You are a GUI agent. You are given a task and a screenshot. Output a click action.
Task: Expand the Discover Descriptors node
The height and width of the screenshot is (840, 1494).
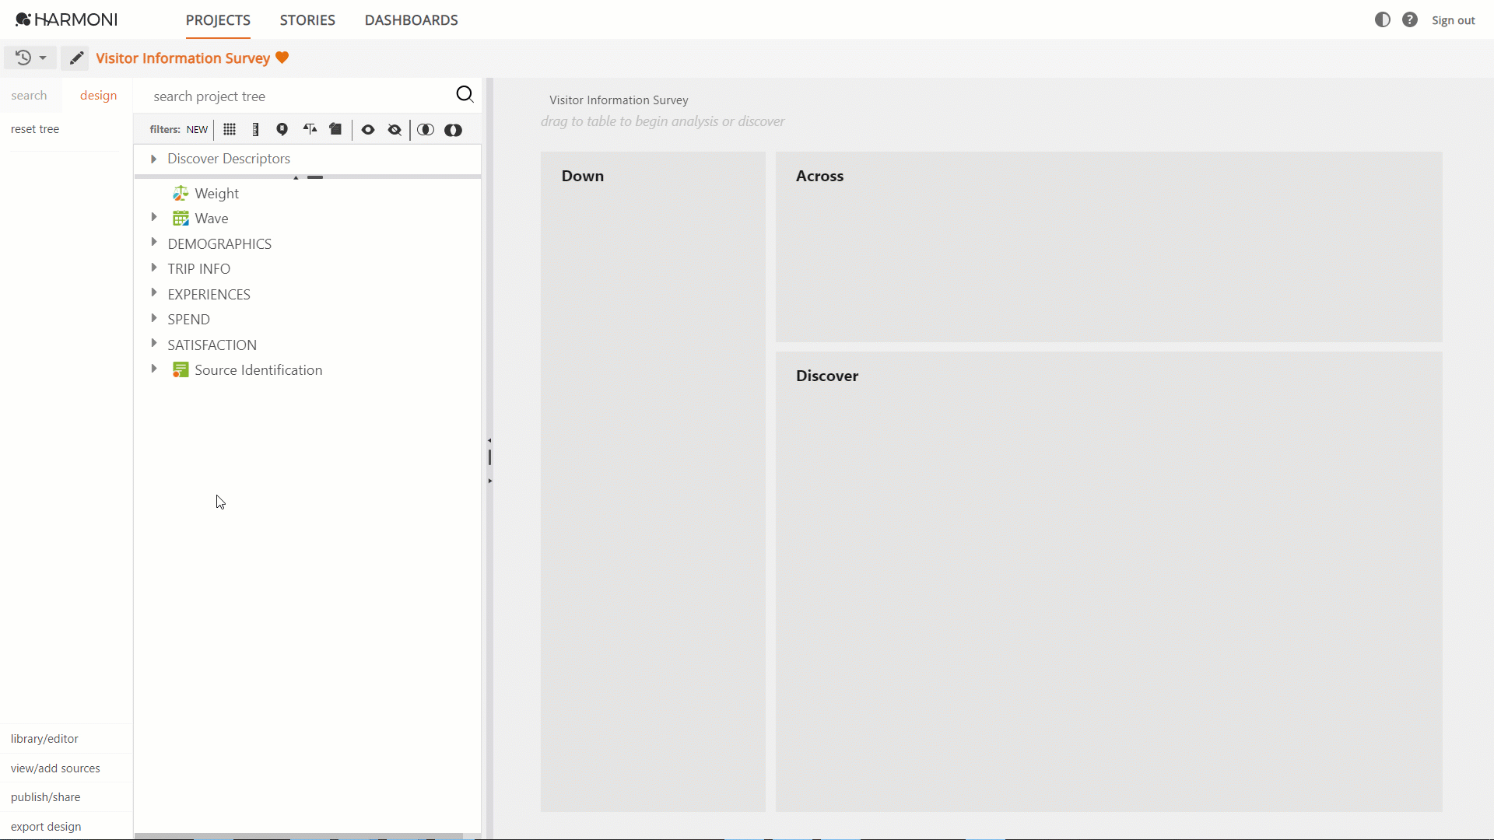(153, 159)
